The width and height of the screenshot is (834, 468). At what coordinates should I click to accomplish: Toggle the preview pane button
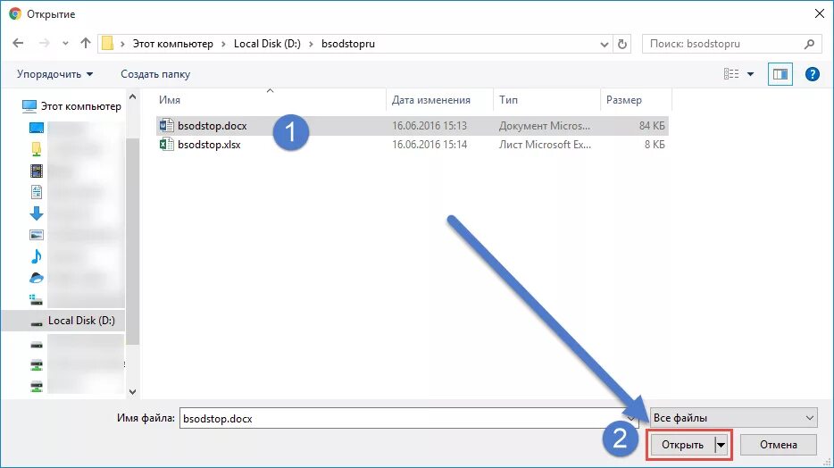(x=780, y=74)
